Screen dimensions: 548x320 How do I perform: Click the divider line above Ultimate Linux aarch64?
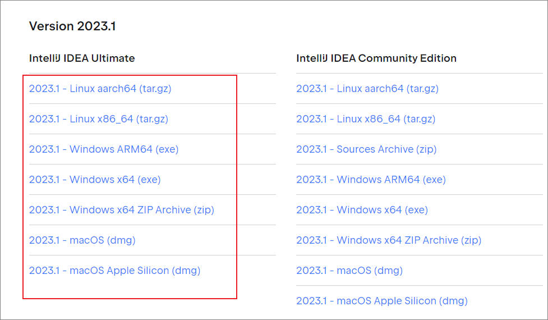tap(151, 73)
